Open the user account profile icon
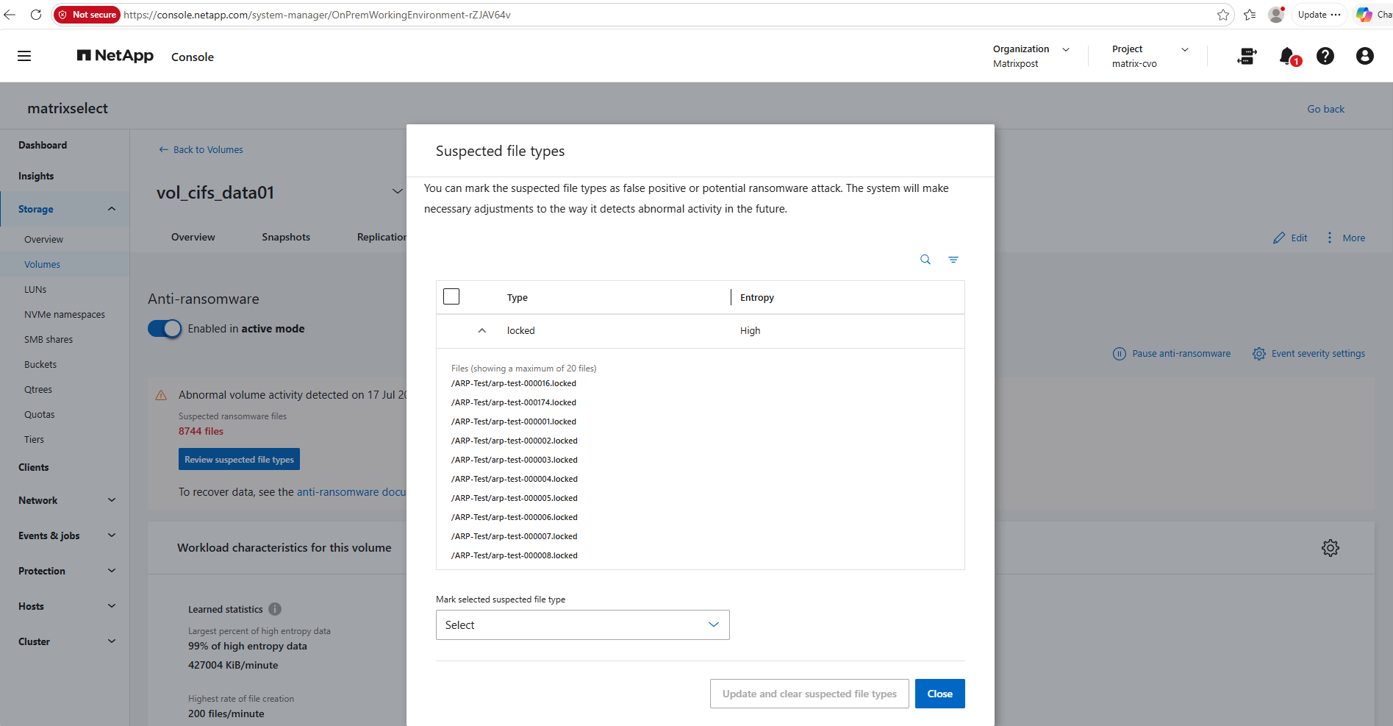The image size is (1393, 726). pyautogui.click(x=1365, y=56)
